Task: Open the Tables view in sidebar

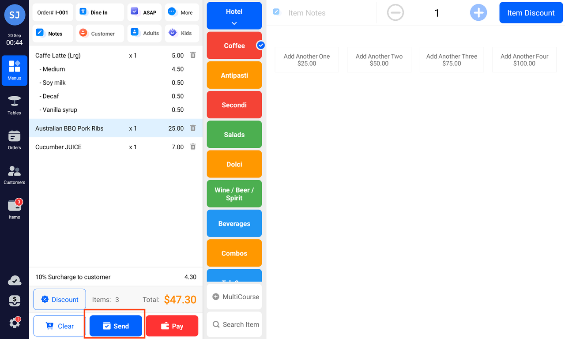Action: [14, 105]
